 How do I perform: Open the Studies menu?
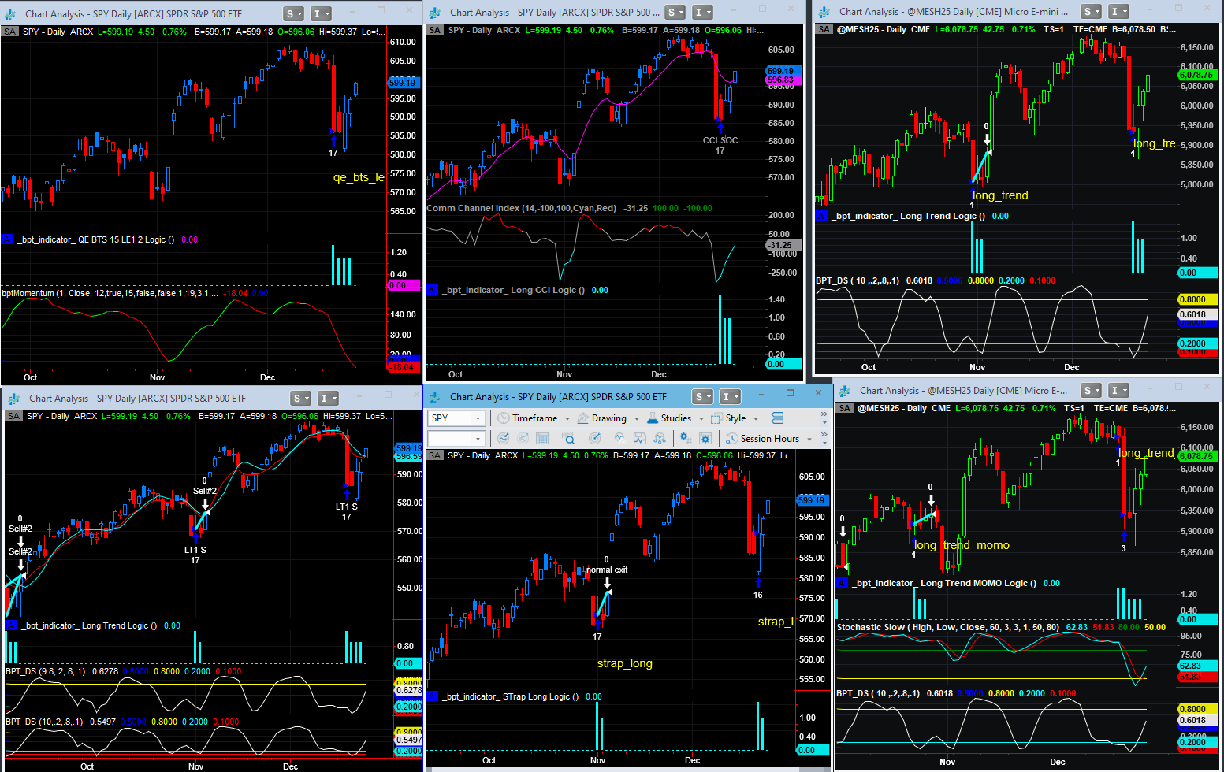point(675,418)
